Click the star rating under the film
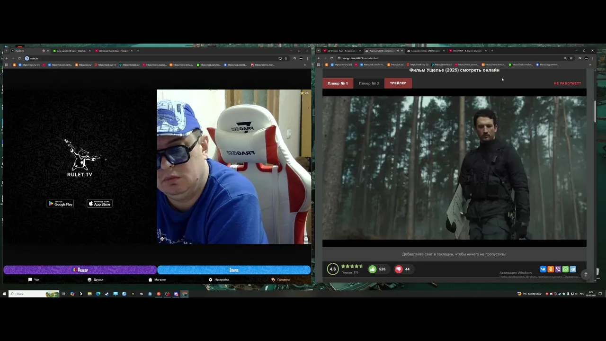Screen dimensions: 606x341 [x=352, y=266]
